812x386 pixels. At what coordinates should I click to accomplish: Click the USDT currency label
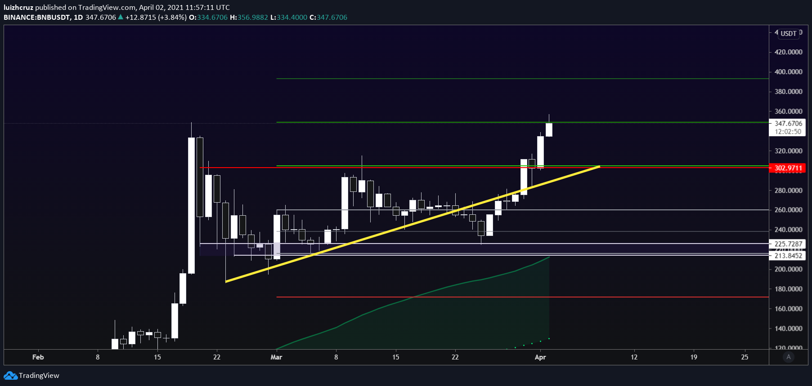pos(789,34)
